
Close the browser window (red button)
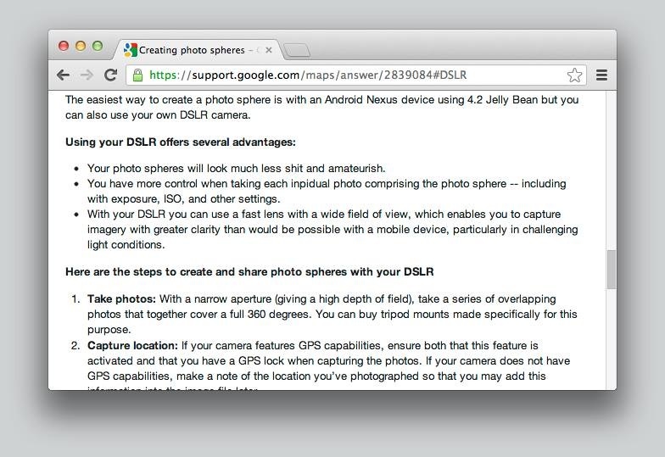tap(64, 46)
